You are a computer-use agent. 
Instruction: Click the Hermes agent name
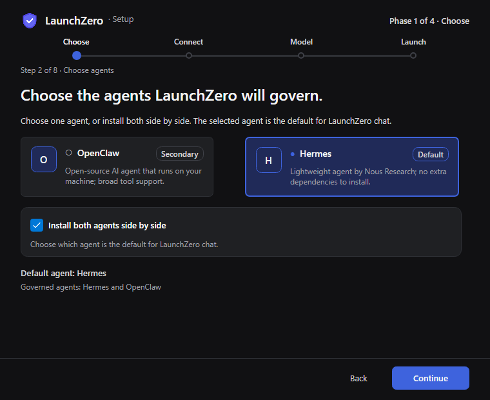click(316, 154)
